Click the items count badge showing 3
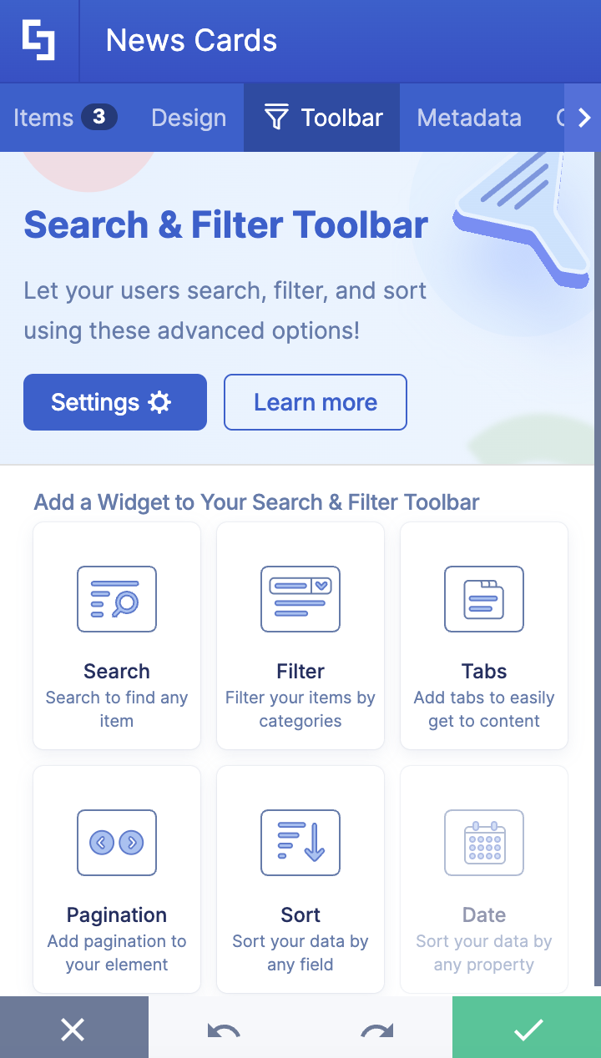Viewport: 601px width, 1058px height. 98,117
